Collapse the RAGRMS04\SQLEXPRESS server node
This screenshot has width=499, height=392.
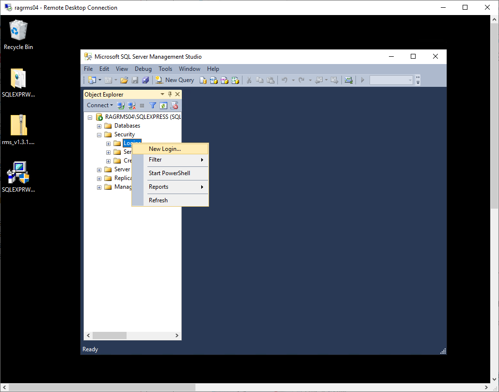[x=90, y=117]
